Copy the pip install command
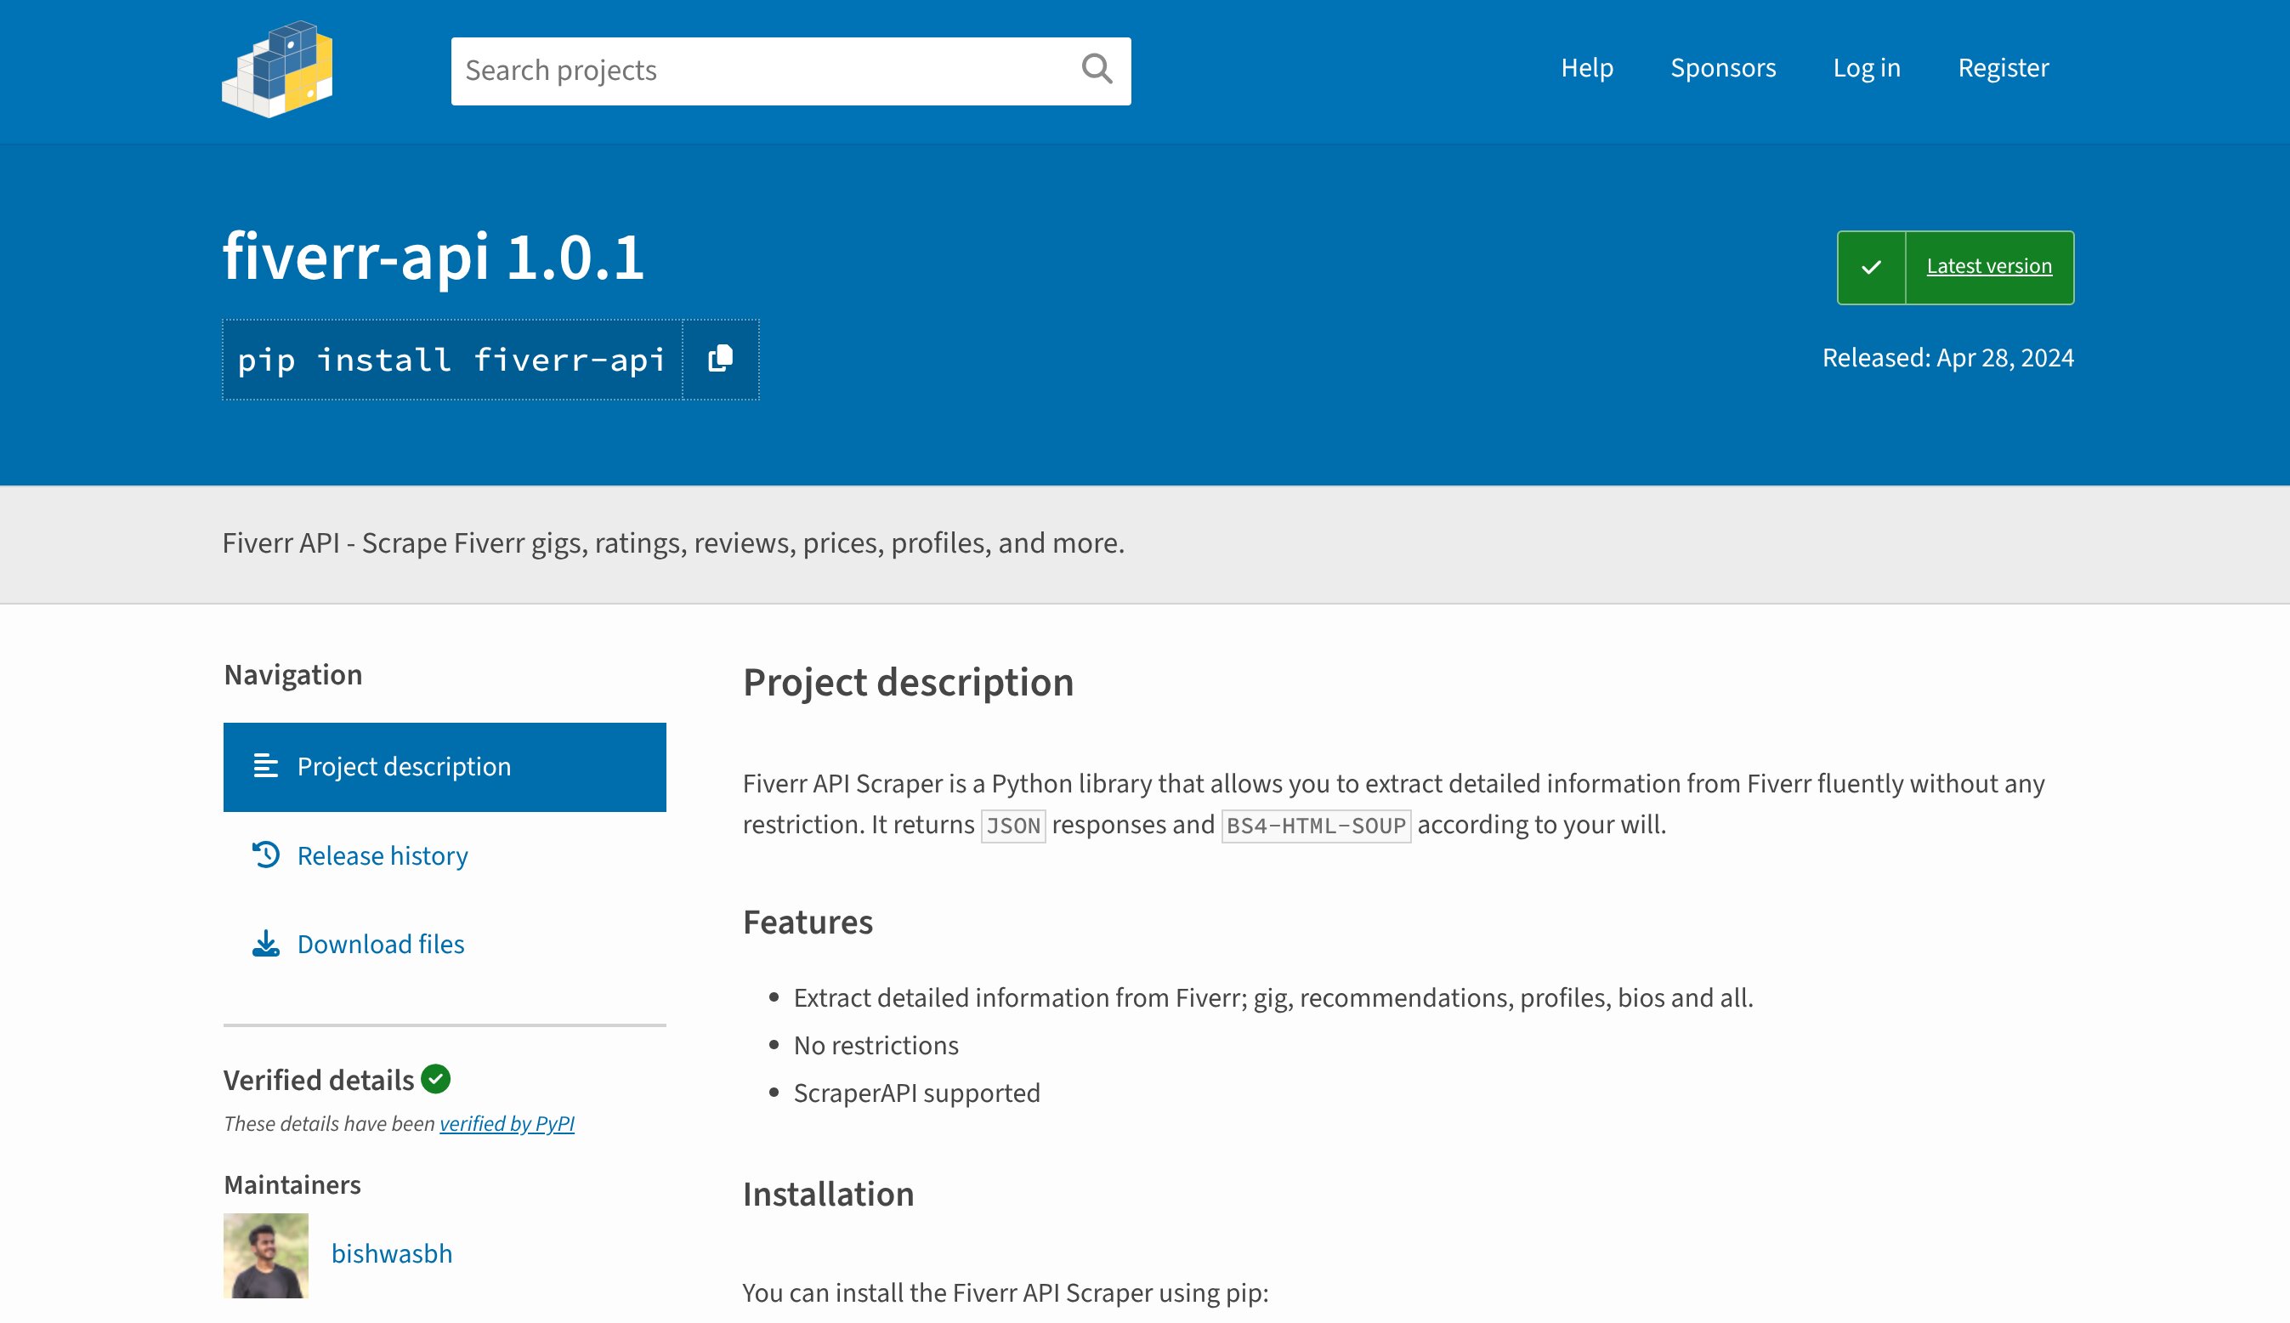This screenshot has width=2290, height=1323. tap(718, 359)
